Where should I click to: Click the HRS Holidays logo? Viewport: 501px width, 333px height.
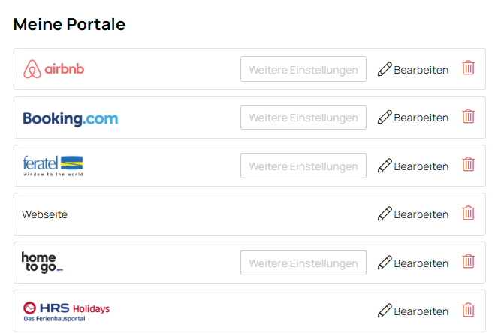(x=66, y=311)
